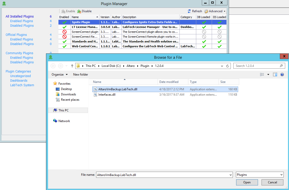Open the help question mark icon

282,75
